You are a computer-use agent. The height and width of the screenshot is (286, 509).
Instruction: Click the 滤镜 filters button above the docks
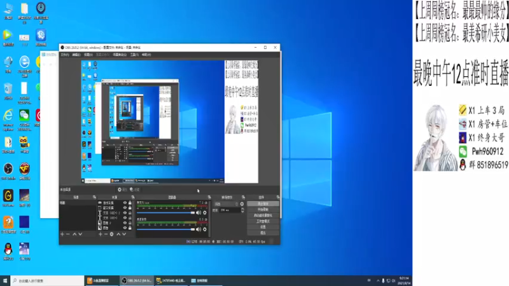[x=134, y=189]
